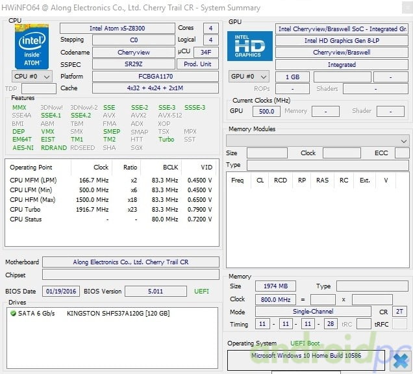Click the Platform FCBGA1170 field
413x374 pixels.
point(155,77)
